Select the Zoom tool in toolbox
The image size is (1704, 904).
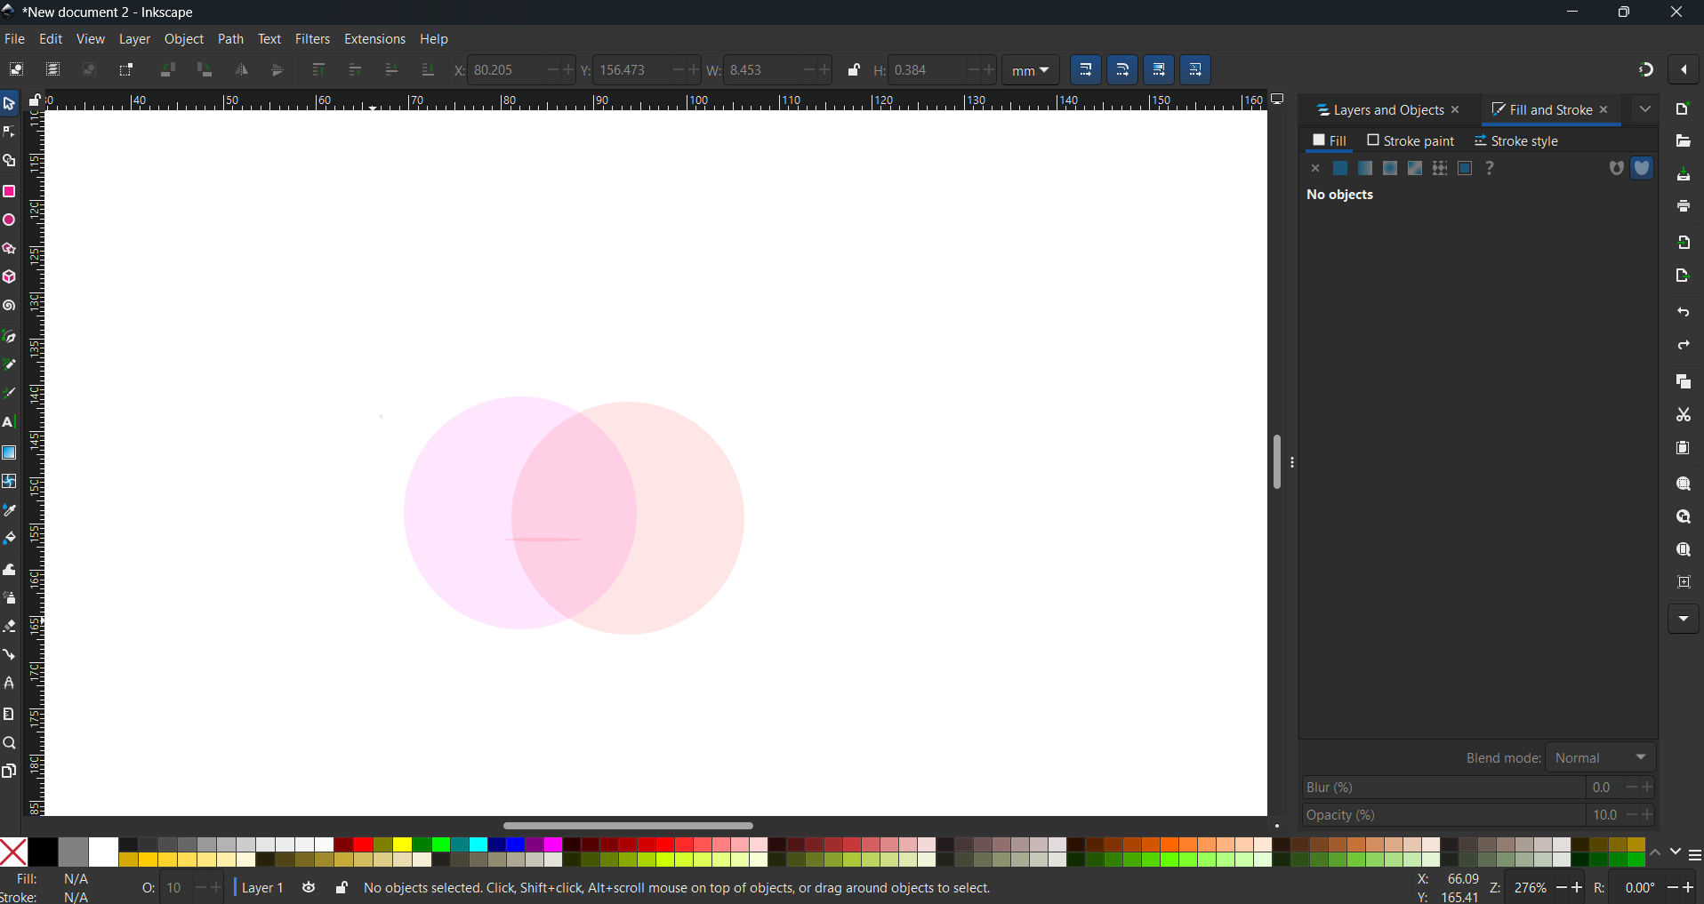coord(9,743)
